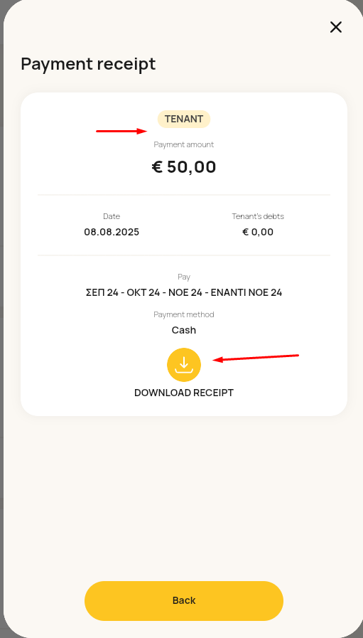
Task: Click the € 50,00 payment amount
Action: (184, 167)
